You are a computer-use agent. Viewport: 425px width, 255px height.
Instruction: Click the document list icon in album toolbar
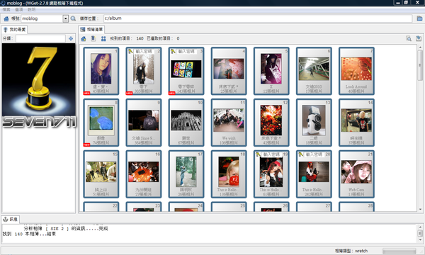tap(93, 38)
